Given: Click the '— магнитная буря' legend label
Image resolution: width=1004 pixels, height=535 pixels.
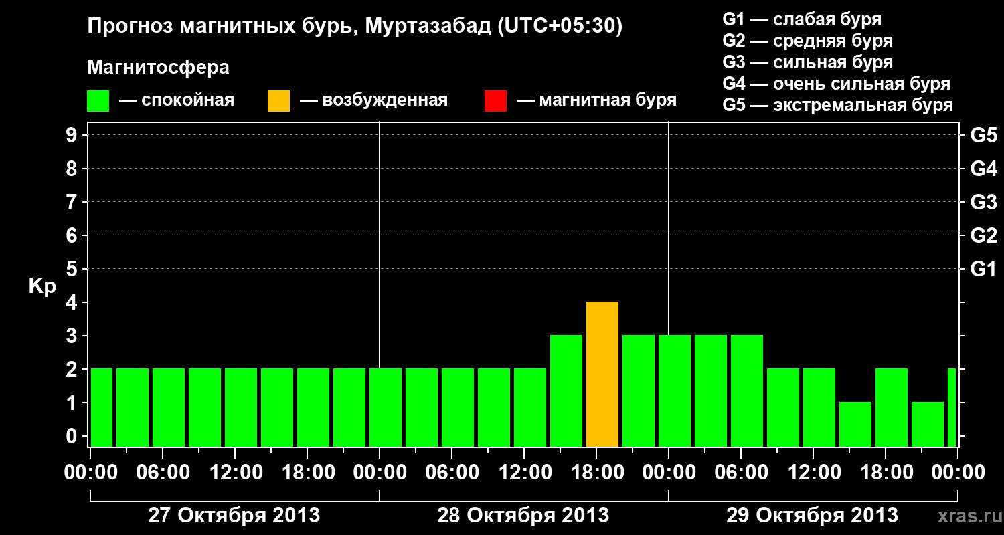Looking at the screenshot, I should click(597, 101).
